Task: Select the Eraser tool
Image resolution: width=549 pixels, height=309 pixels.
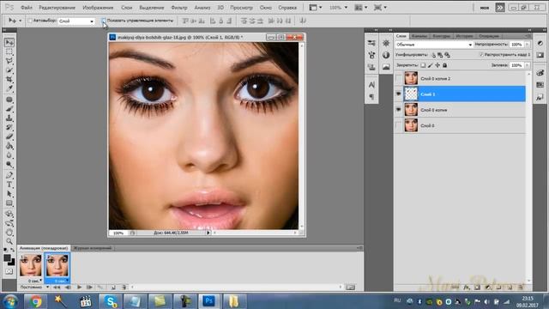Action: click(x=9, y=136)
